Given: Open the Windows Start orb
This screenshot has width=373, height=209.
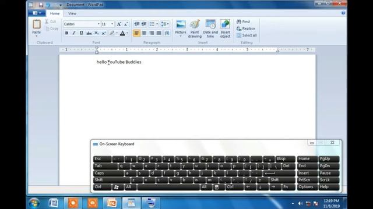Looking at the screenshot, I should point(34,203).
